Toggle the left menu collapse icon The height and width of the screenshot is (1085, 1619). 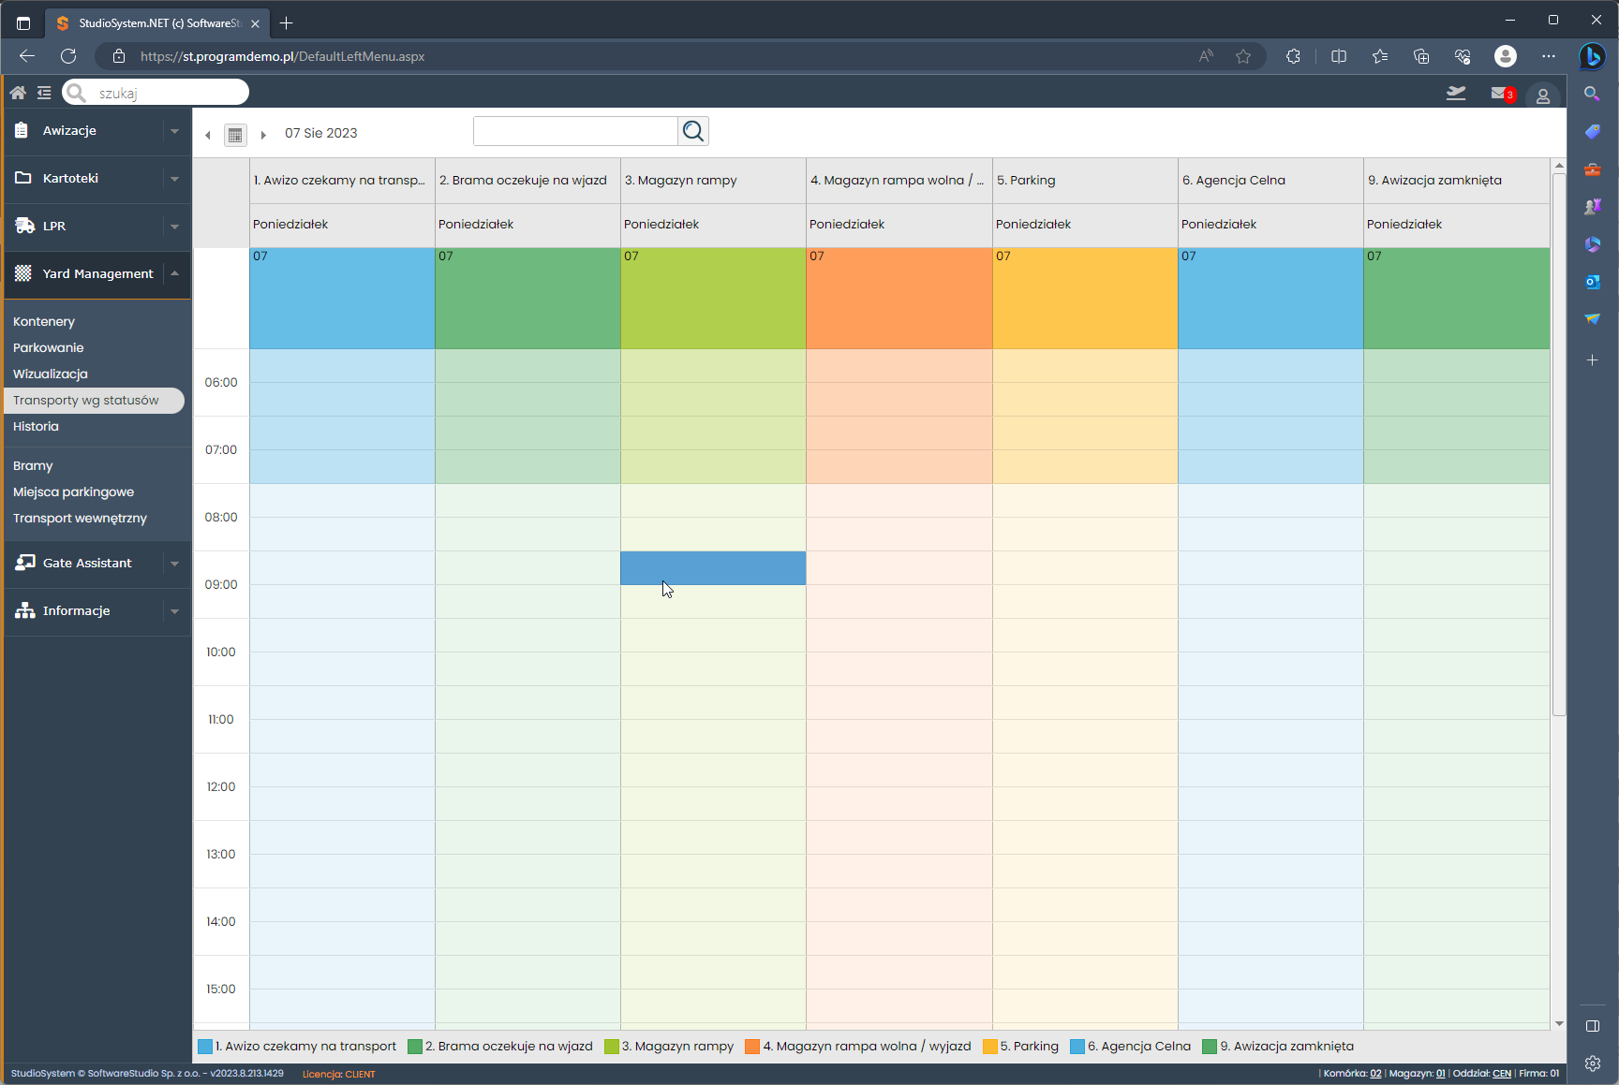(x=44, y=93)
